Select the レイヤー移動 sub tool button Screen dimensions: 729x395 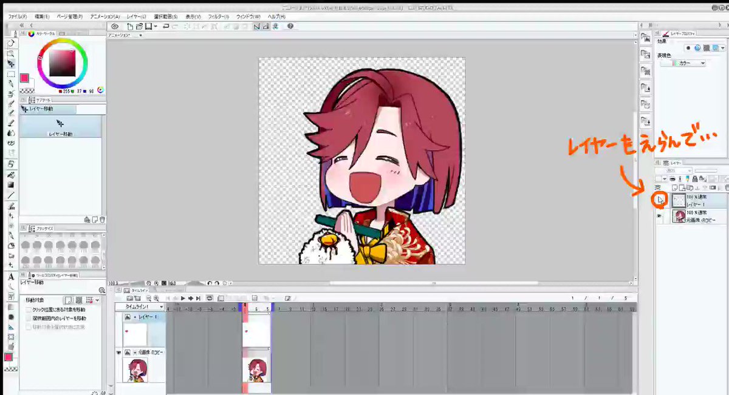[x=60, y=126]
